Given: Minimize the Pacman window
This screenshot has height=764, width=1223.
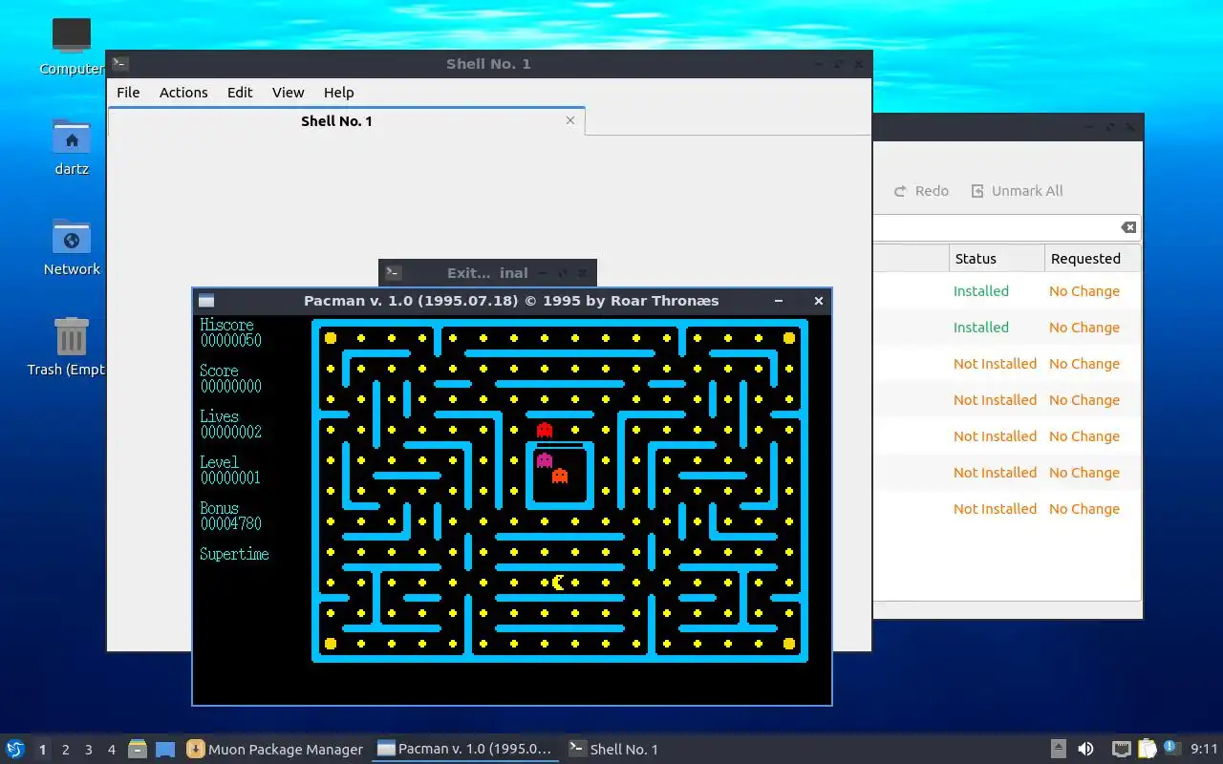Looking at the screenshot, I should pyautogui.click(x=779, y=301).
